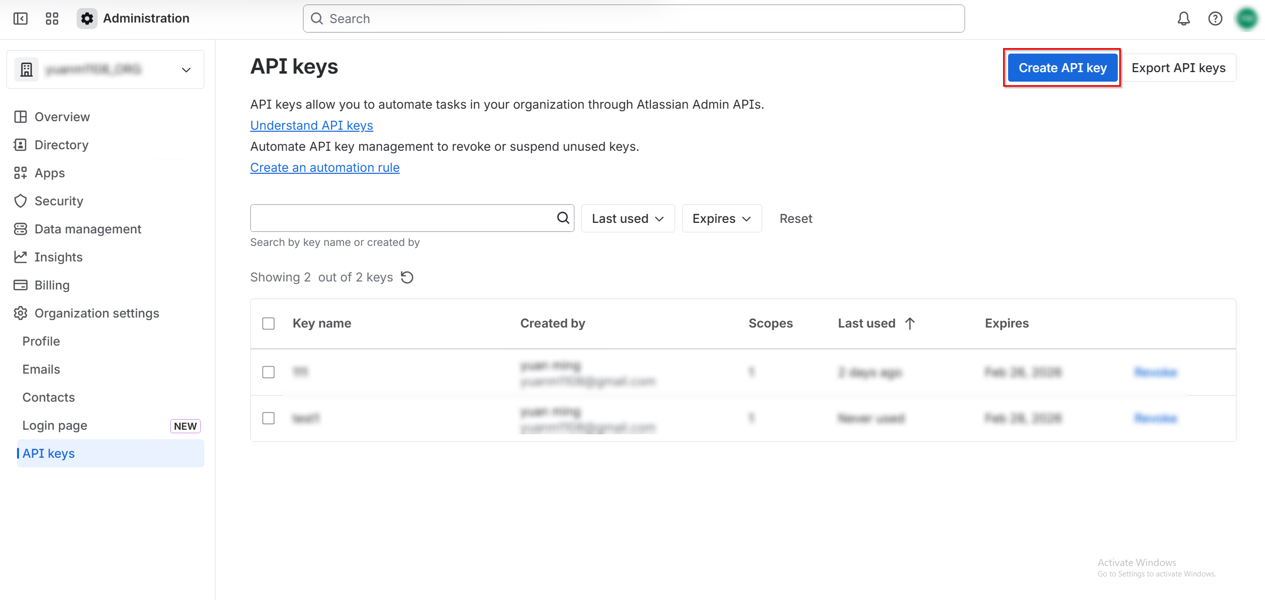Refresh the API keys list

(407, 277)
